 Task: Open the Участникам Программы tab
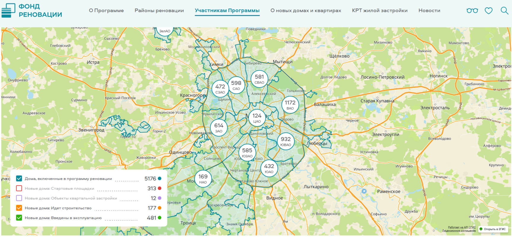(x=227, y=11)
